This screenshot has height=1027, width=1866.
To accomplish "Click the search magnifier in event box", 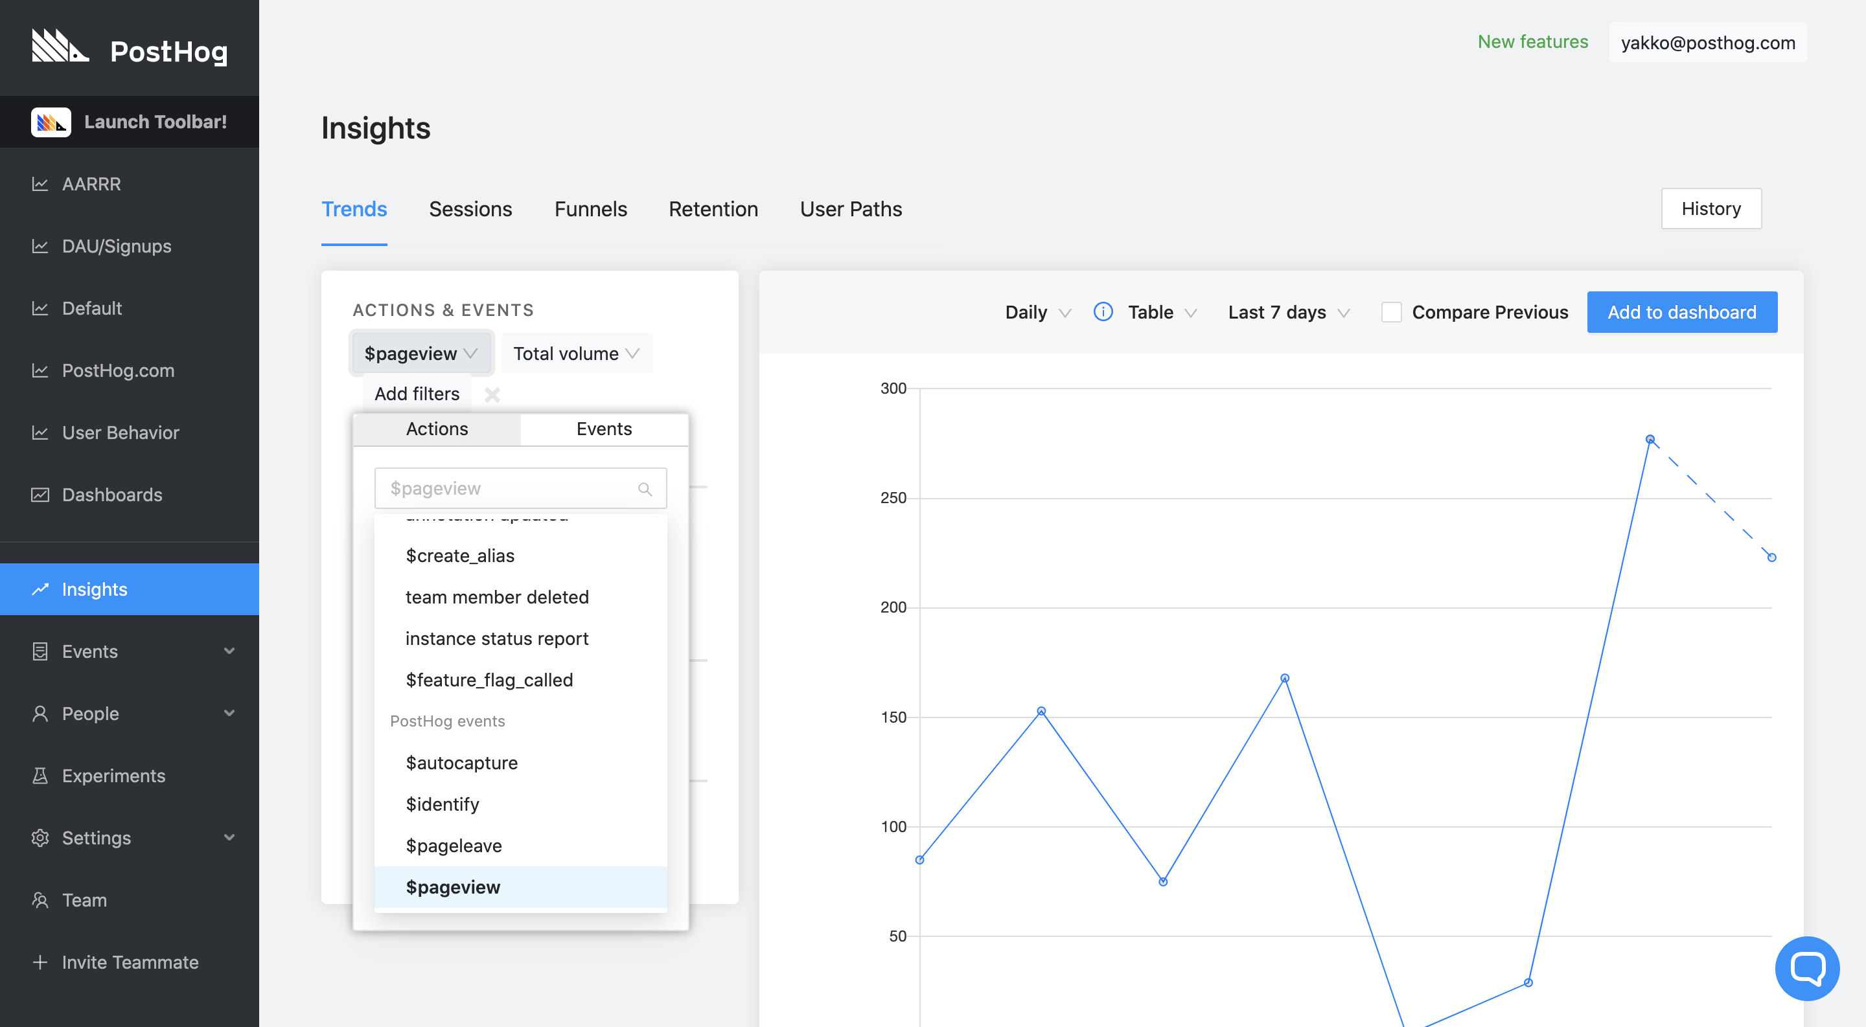I will [645, 490].
